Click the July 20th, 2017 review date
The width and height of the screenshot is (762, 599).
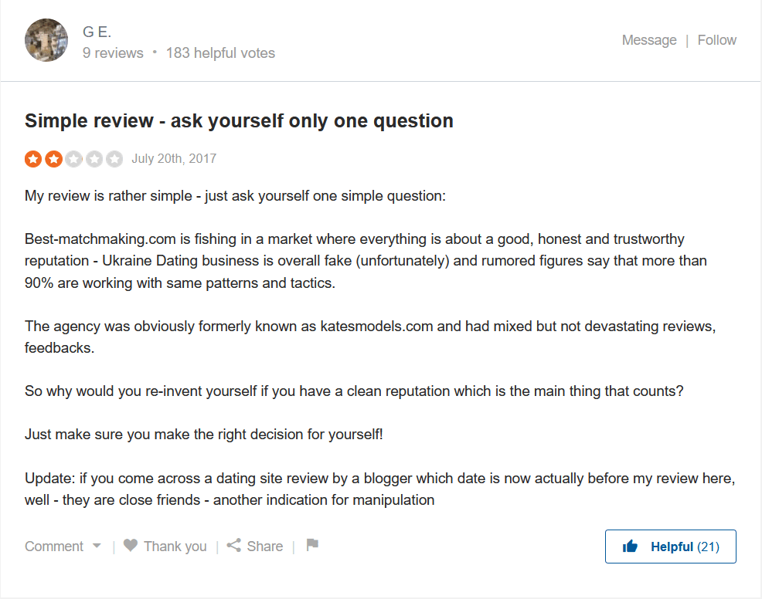174,159
